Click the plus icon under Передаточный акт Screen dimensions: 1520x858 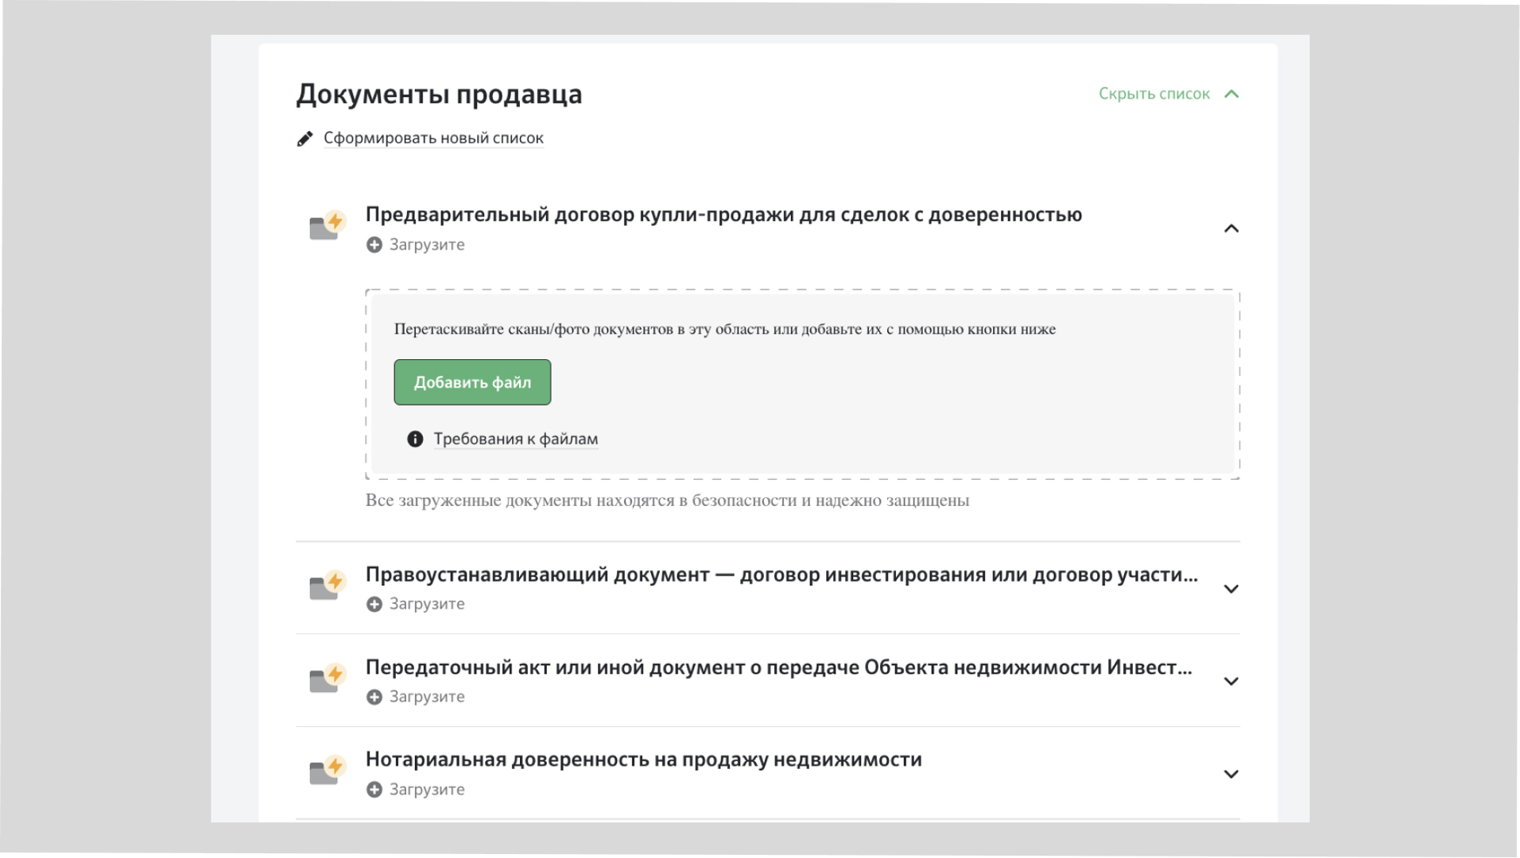(x=374, y=698)
